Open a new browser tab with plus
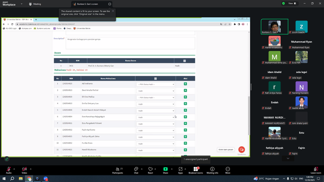This screenshot has width=324, height=182. point(36,20)
